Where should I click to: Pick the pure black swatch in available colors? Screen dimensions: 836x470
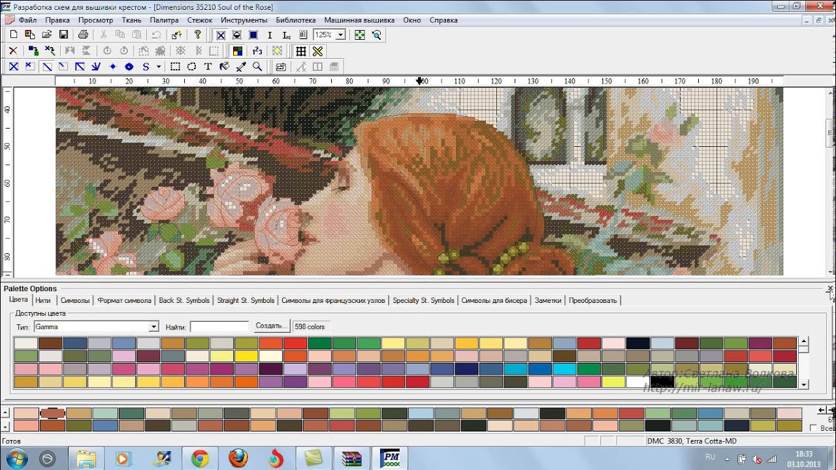[x=662, y=381]
